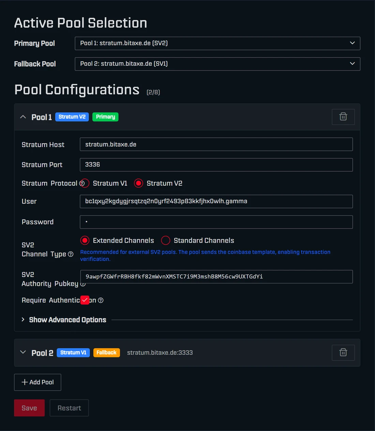Image resolution: width=375 pixels, height=431 pixels.
Task: Click into the Password field
Action: (216, 222)
